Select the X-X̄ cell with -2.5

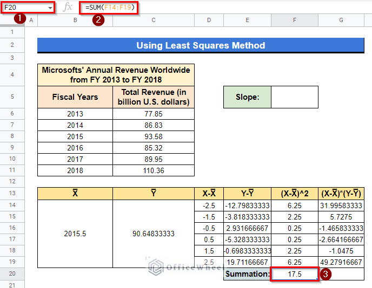click(209, 205)
